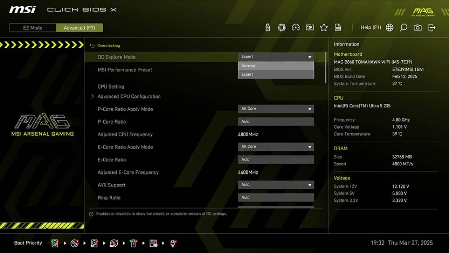Click System 3.3V value 3.320 V
Viewport: 449px width, 253px height.
click(x=399, y=201)
